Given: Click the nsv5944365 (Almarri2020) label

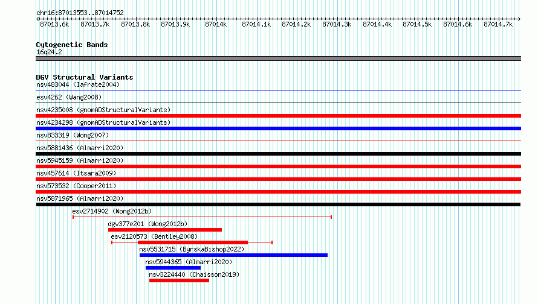Looking at the screenshot, I should (189, 262).
